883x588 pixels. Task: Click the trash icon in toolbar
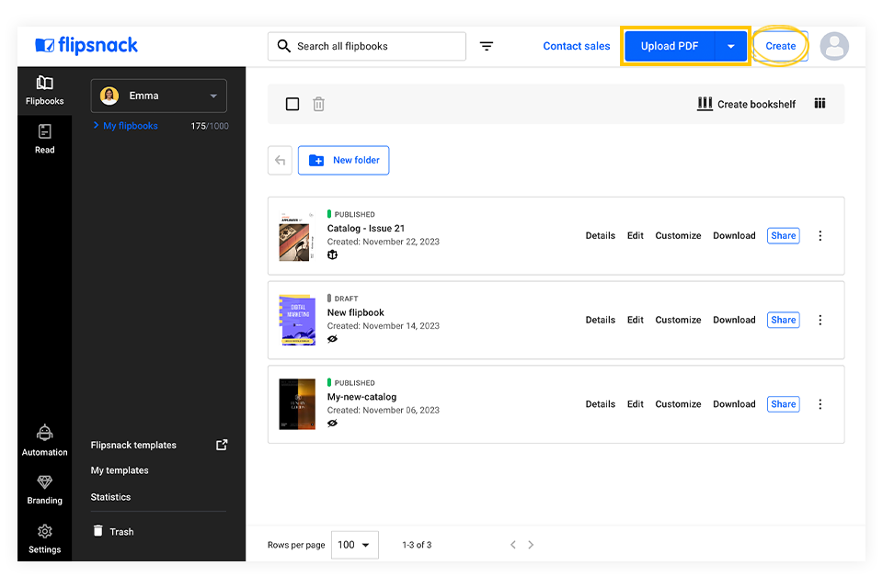318,104
